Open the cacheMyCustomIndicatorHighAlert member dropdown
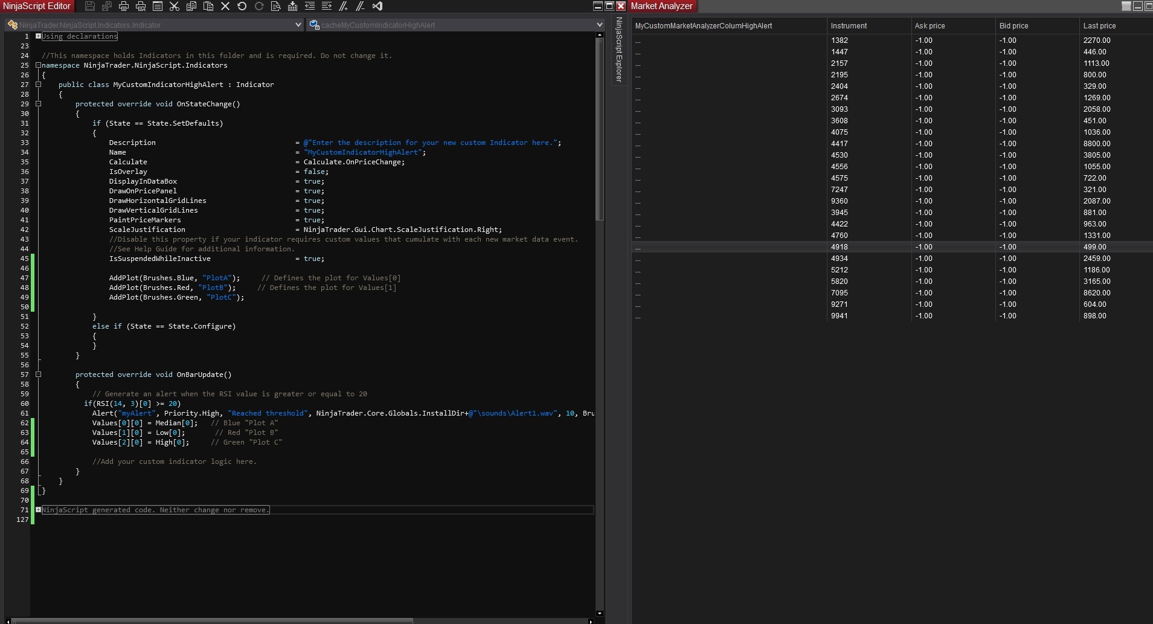 click(599, 25)
